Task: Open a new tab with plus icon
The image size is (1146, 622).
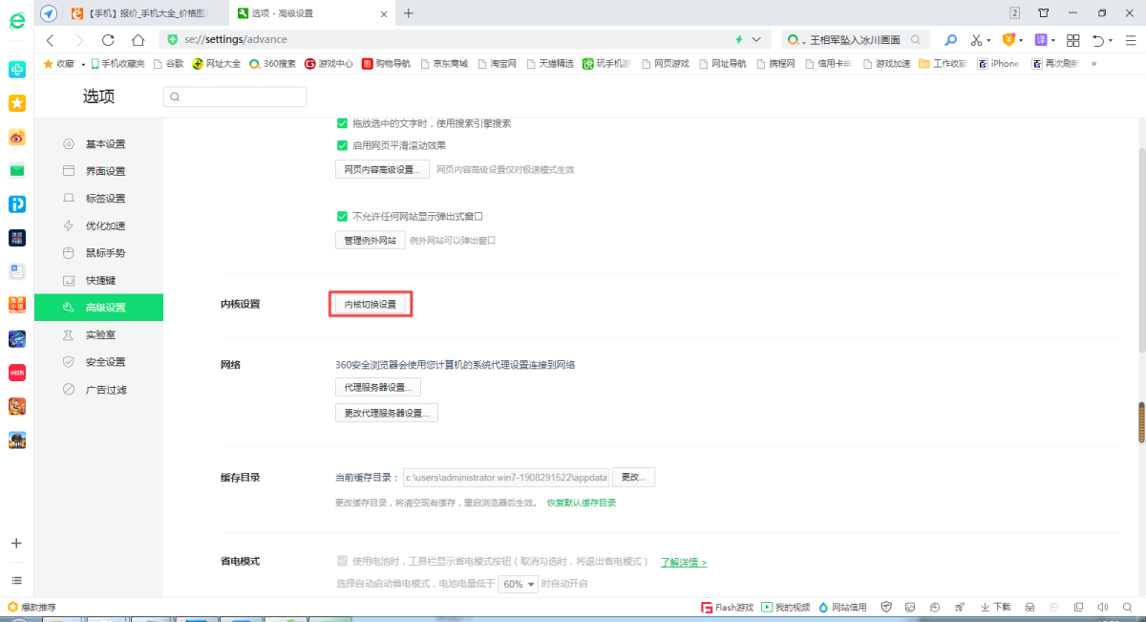Action: coord(409,12)
